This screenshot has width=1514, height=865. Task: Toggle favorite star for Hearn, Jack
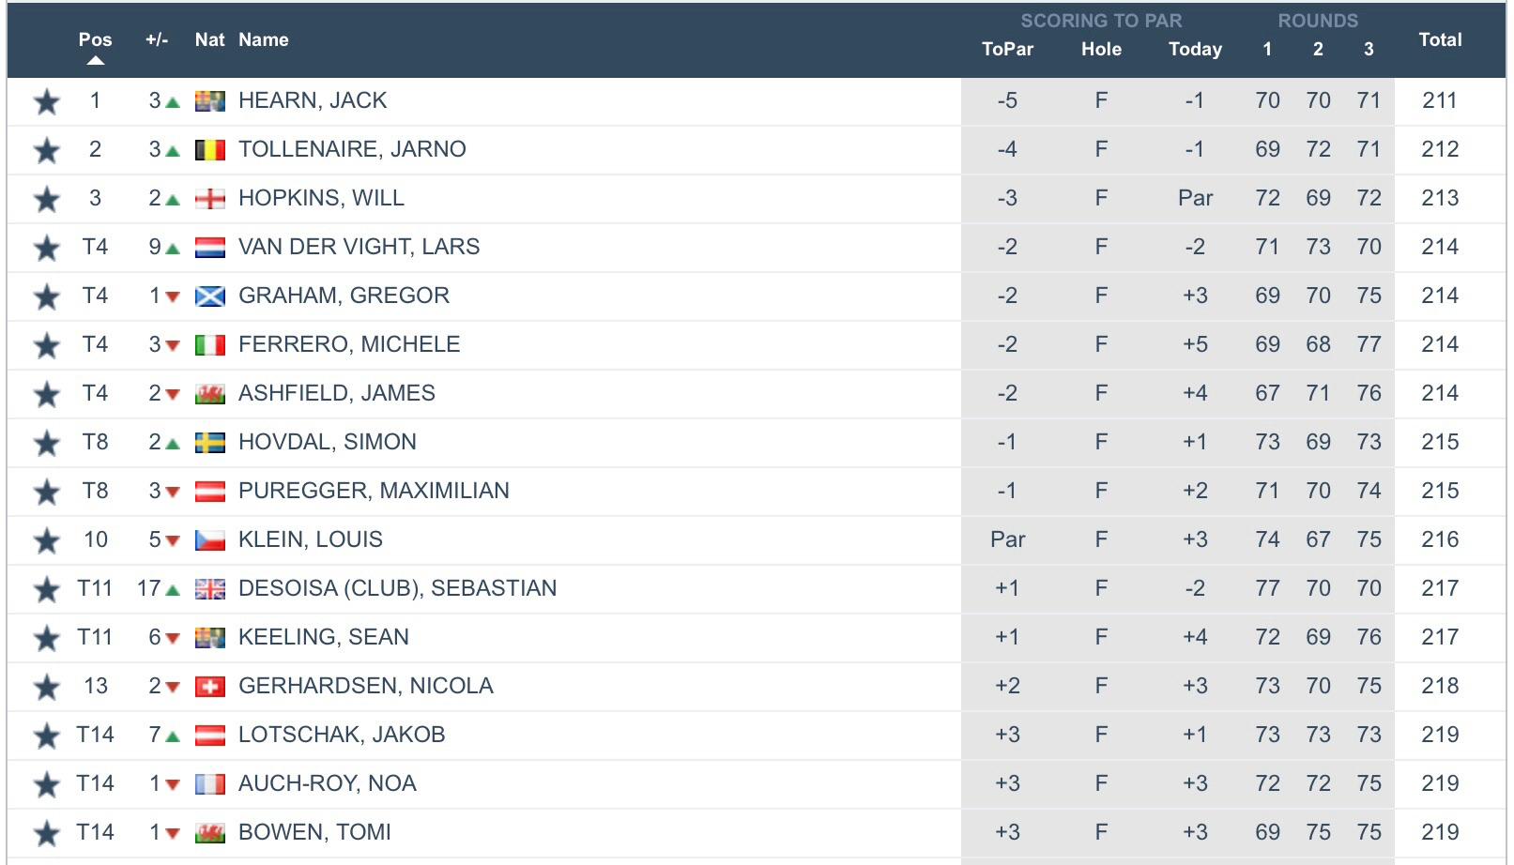[46, 101]
